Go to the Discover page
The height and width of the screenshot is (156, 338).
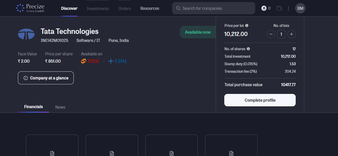(69, 8)
